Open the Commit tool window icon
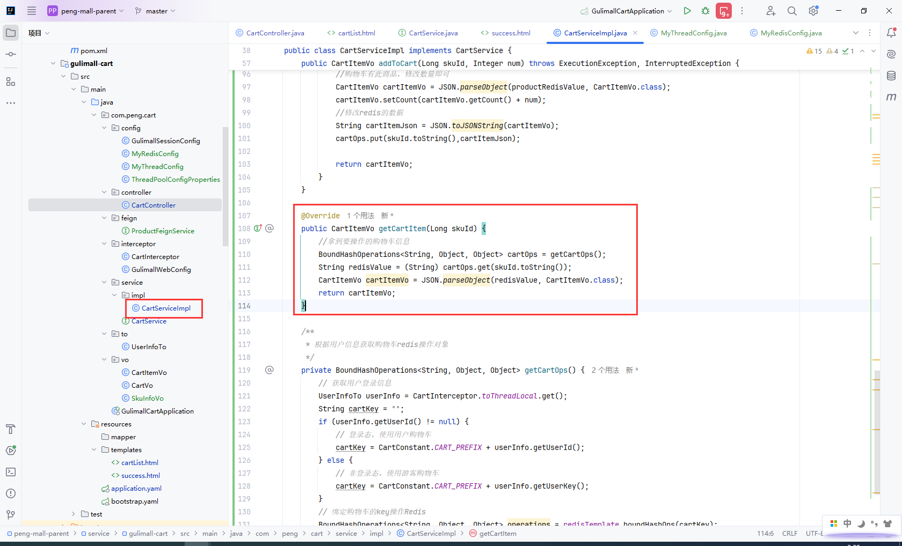The width and height of the screenshot is (902, 546). [11, 54]
